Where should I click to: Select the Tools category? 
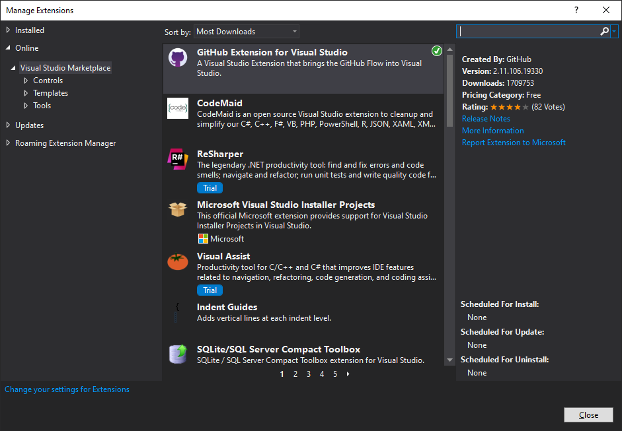[42, 106]
